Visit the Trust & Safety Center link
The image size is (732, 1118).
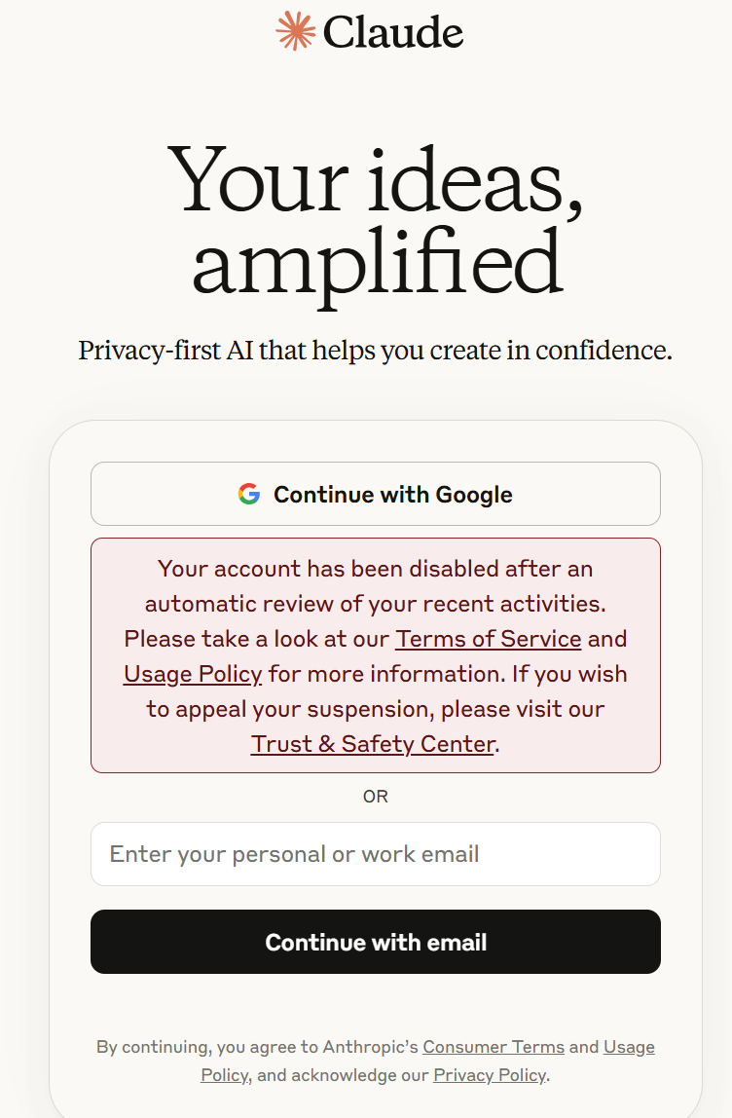tap(373, 744)
